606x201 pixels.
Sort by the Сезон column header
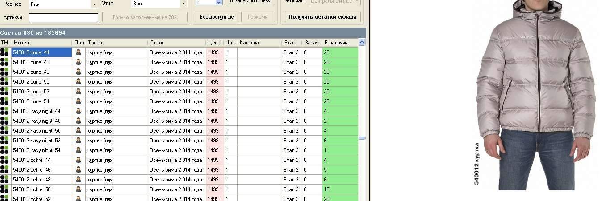click(177, 43)
